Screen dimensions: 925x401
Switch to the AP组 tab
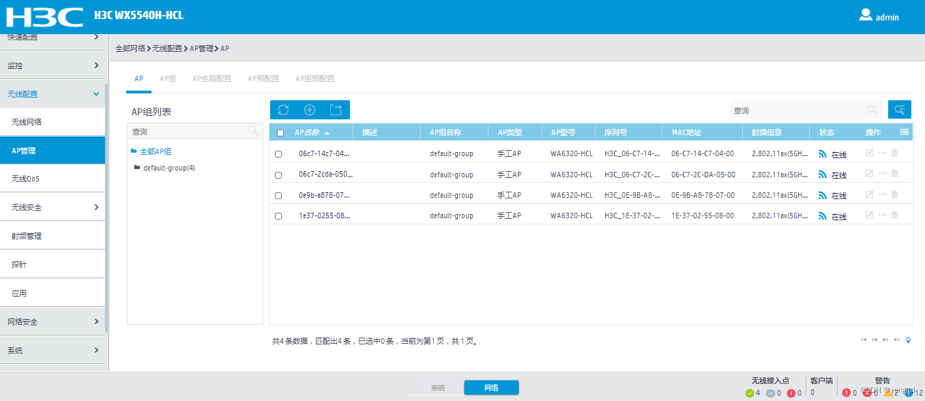tap(167, 78)
